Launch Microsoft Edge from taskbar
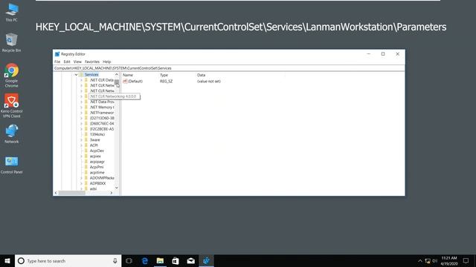Viewport: 476px width, 267px height. 145,260
